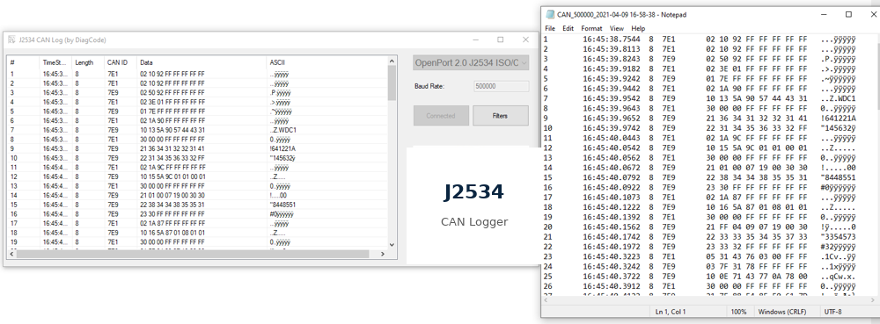Click the Data column header

click(202, 62)
